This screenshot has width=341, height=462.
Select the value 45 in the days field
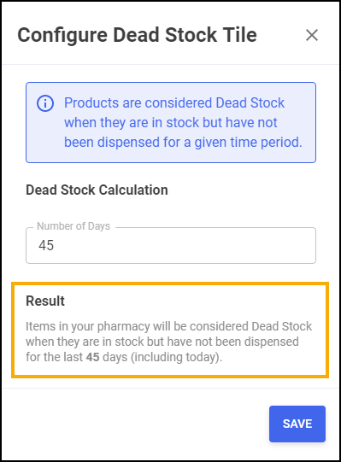coord(46,245)
